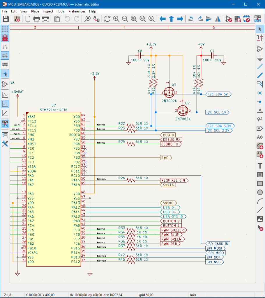Choose the Draw Wire tool
Viewport: 265px width, 298px height.
[260, 67]
